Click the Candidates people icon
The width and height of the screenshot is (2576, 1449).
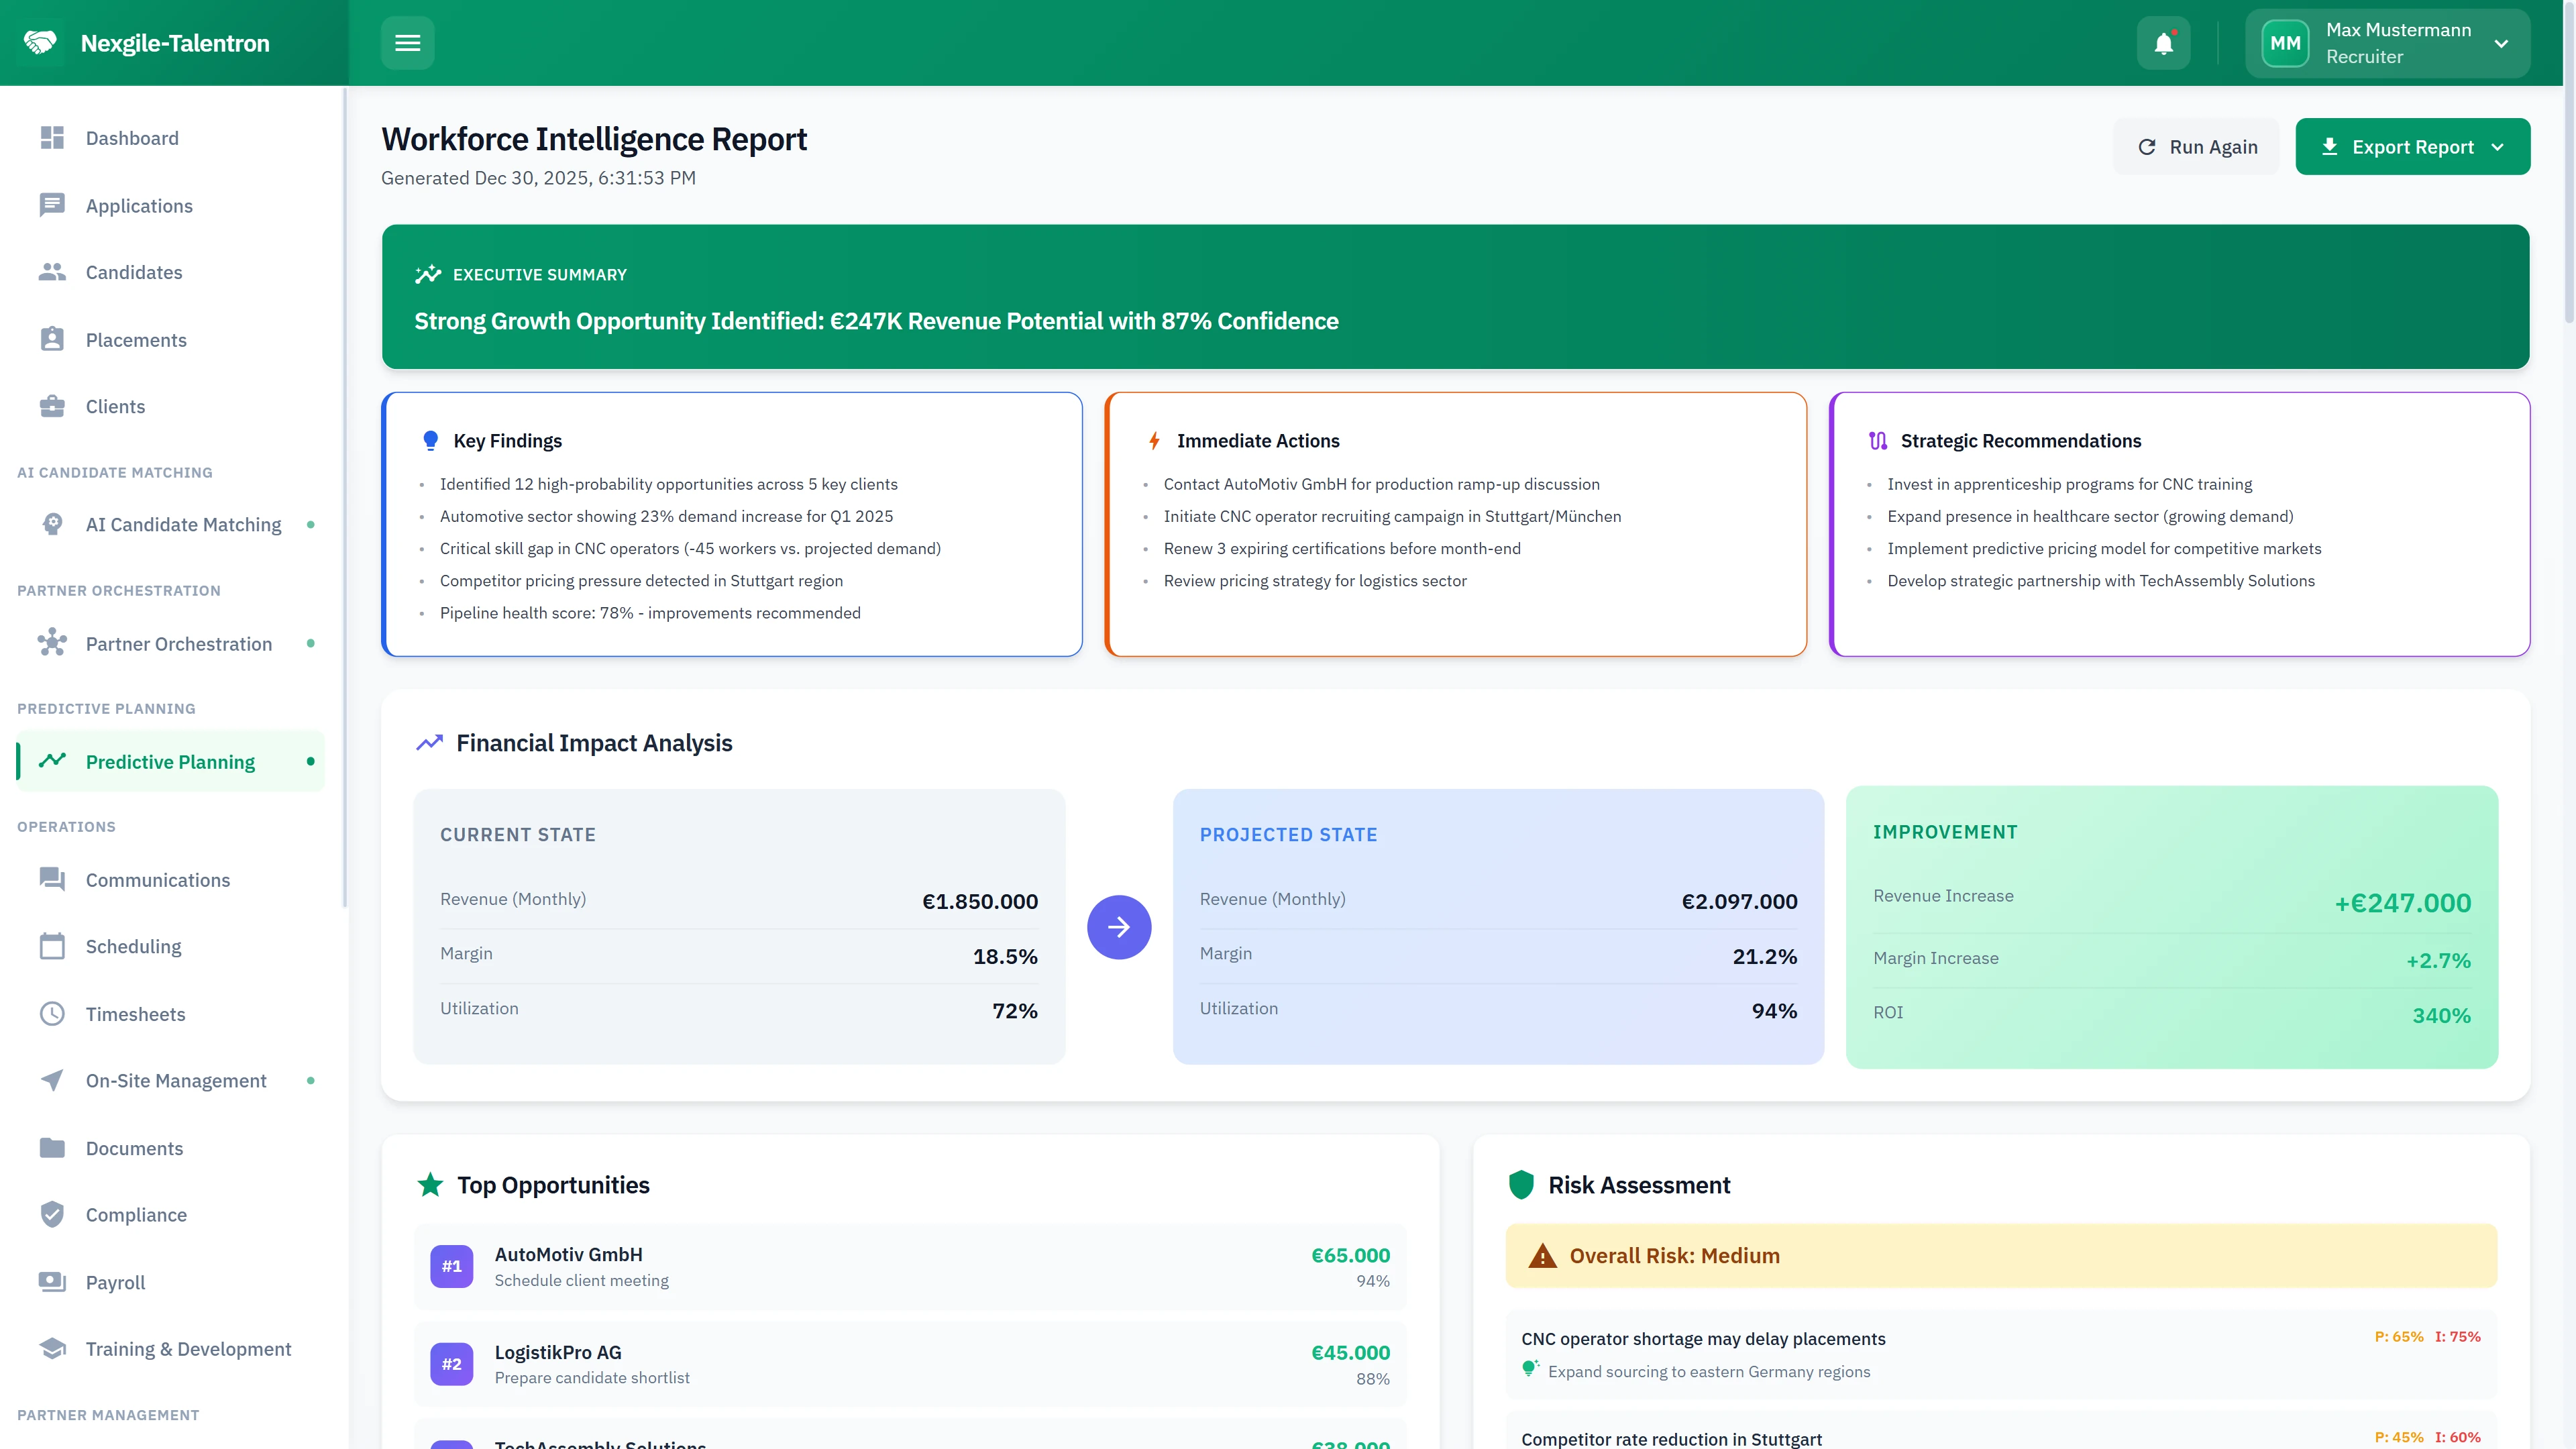click(x=52, y=271)
